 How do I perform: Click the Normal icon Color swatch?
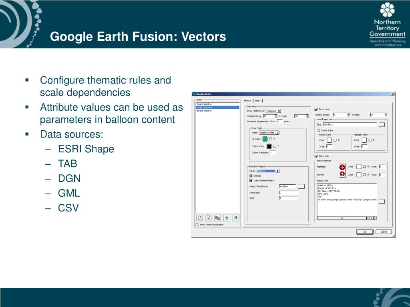(x=359, y=175)
